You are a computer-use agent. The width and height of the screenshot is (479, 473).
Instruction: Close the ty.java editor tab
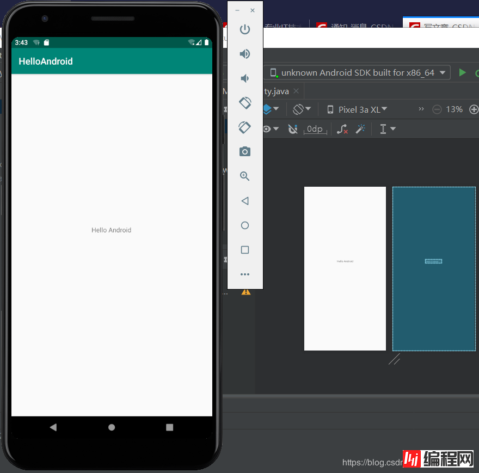click(x=296, y=91)
